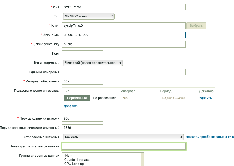234x166 pixels.
Task: Select the Переменный interval type
Action: [77, 98]
